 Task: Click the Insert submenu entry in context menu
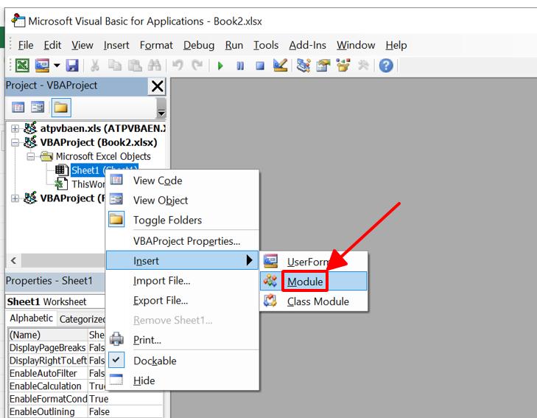(x=182, y=260)
